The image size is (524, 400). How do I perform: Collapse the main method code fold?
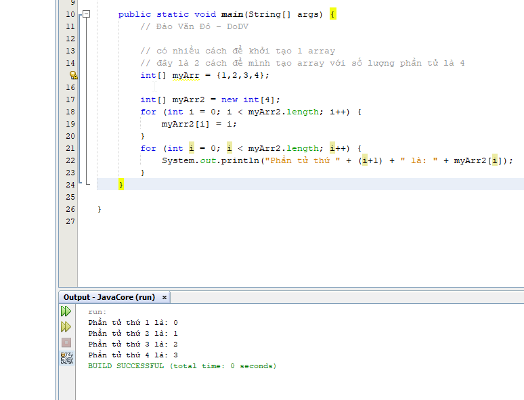[x=85, y=14]
